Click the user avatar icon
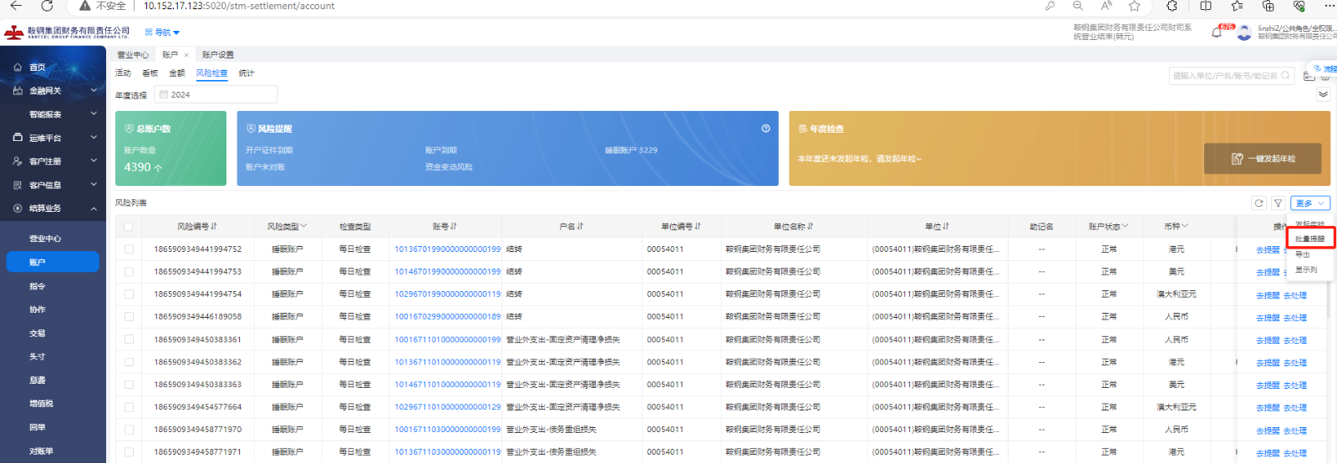The height and width of the screenshot is (463, 1337). click(1244, 33)
